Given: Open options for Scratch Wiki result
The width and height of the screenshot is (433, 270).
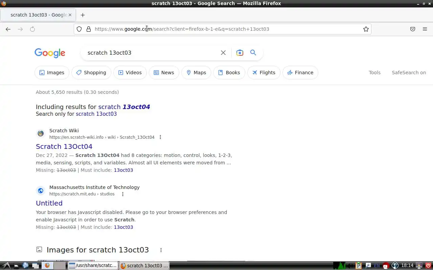Looking at the screenshot, I should click(160, 137).
